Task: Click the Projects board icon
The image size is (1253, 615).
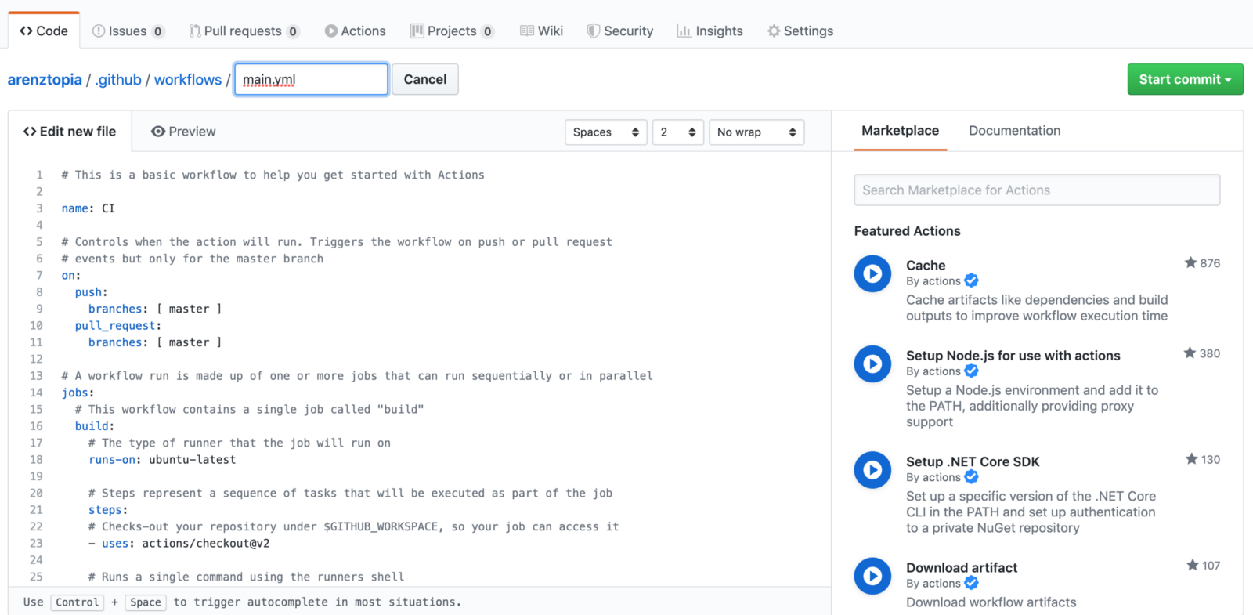Action: coord(417,31)
